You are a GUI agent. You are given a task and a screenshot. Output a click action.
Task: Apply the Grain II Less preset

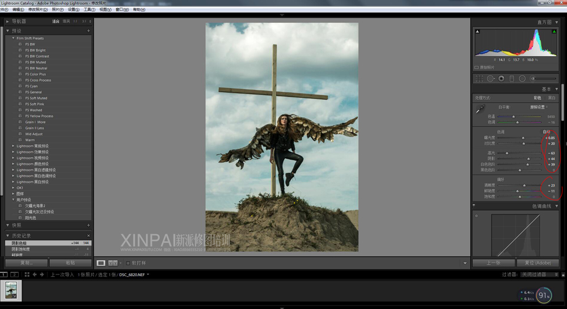click(x=35, y=128)
